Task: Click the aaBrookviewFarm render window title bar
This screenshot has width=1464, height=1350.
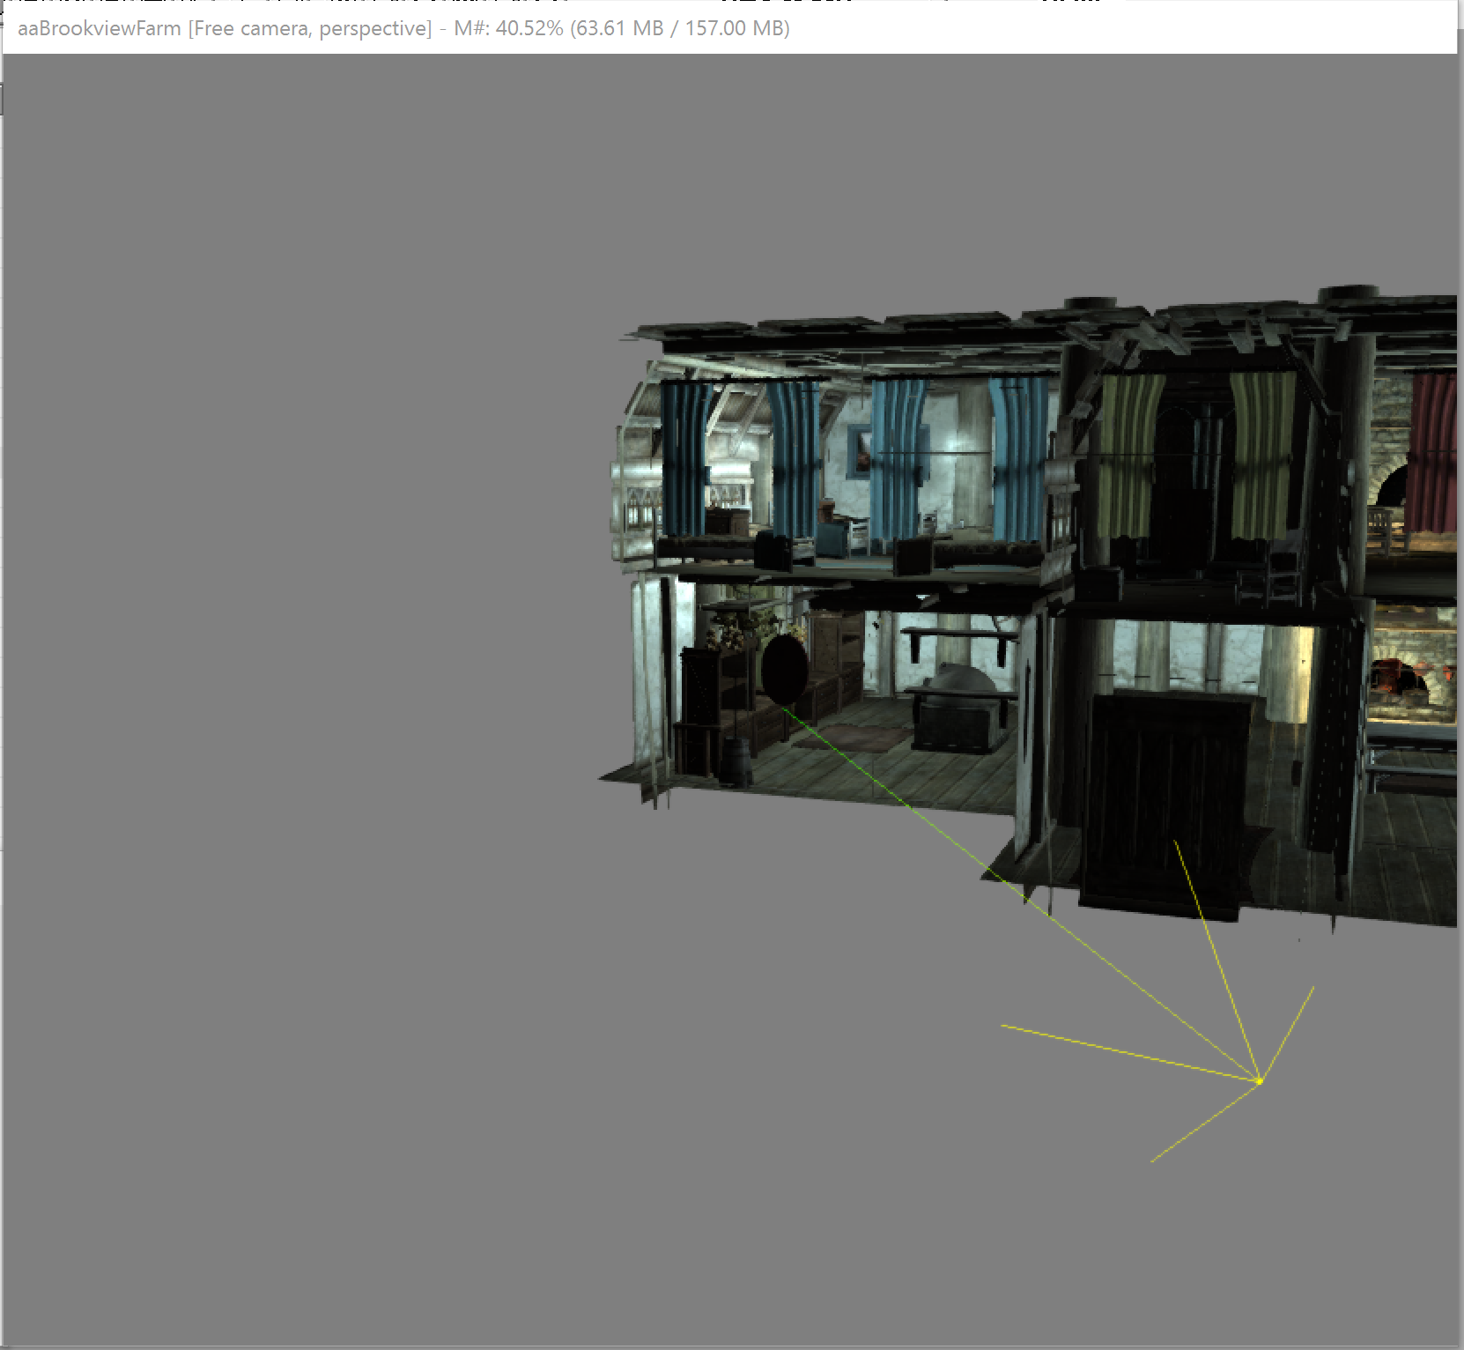Action: click(x=729, y=28)
